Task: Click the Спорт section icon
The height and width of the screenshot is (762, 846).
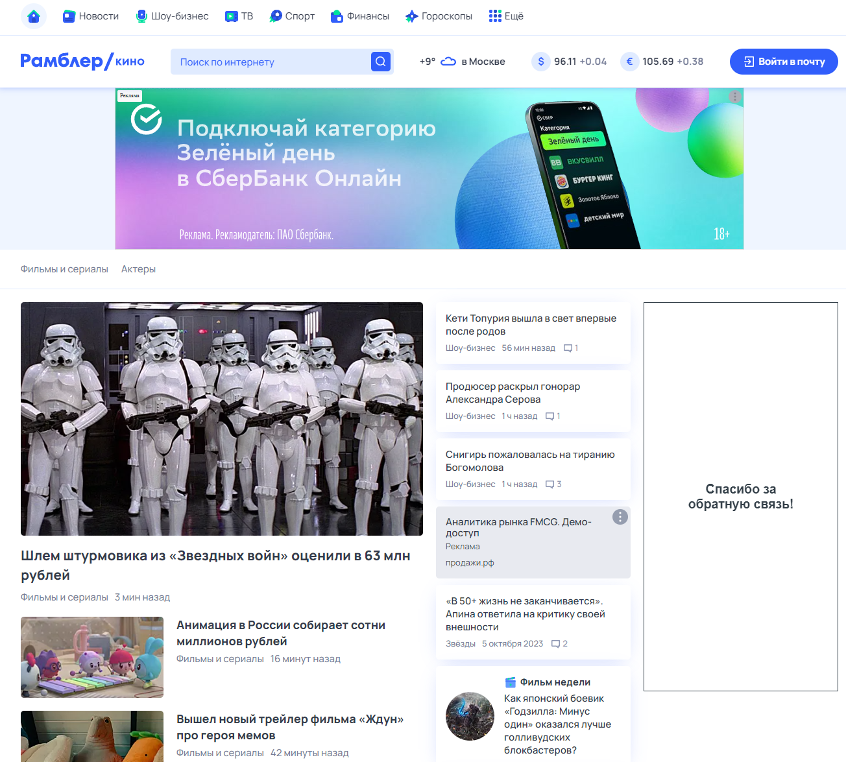Action: click(x=276, y=16)
